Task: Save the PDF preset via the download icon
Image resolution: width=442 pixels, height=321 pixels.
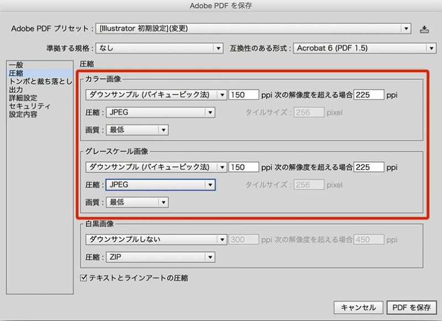Action: [x=424, y=29]
